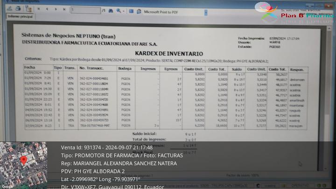
Task: Click the No. Transacc. column header
Action: (91, 68)
